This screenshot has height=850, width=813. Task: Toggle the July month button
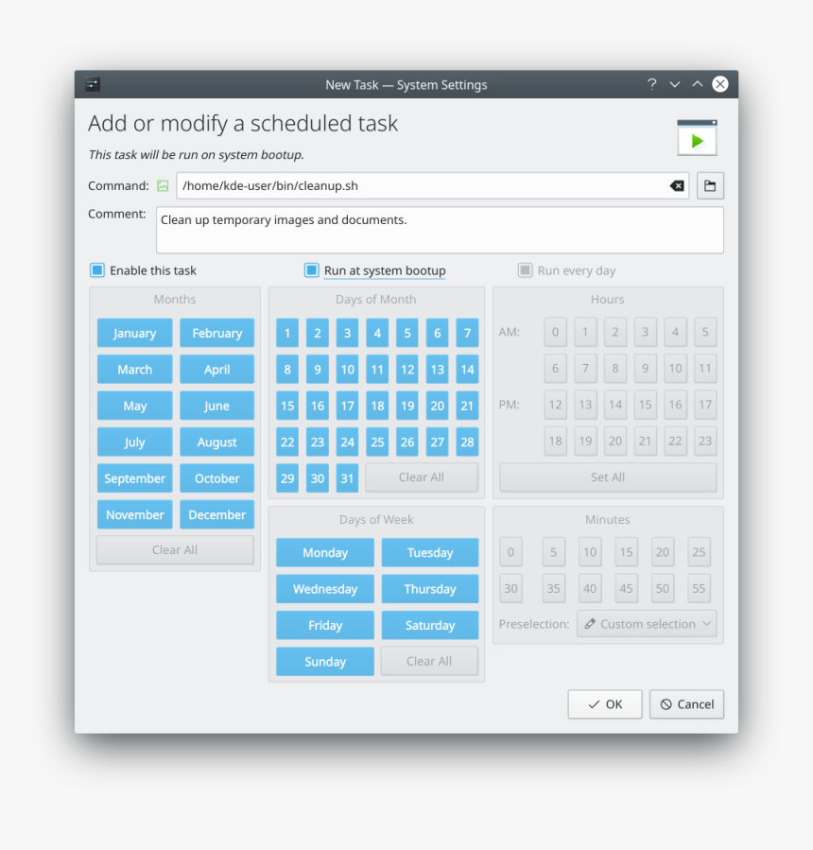pyautogui.click(x=135, y=442)
